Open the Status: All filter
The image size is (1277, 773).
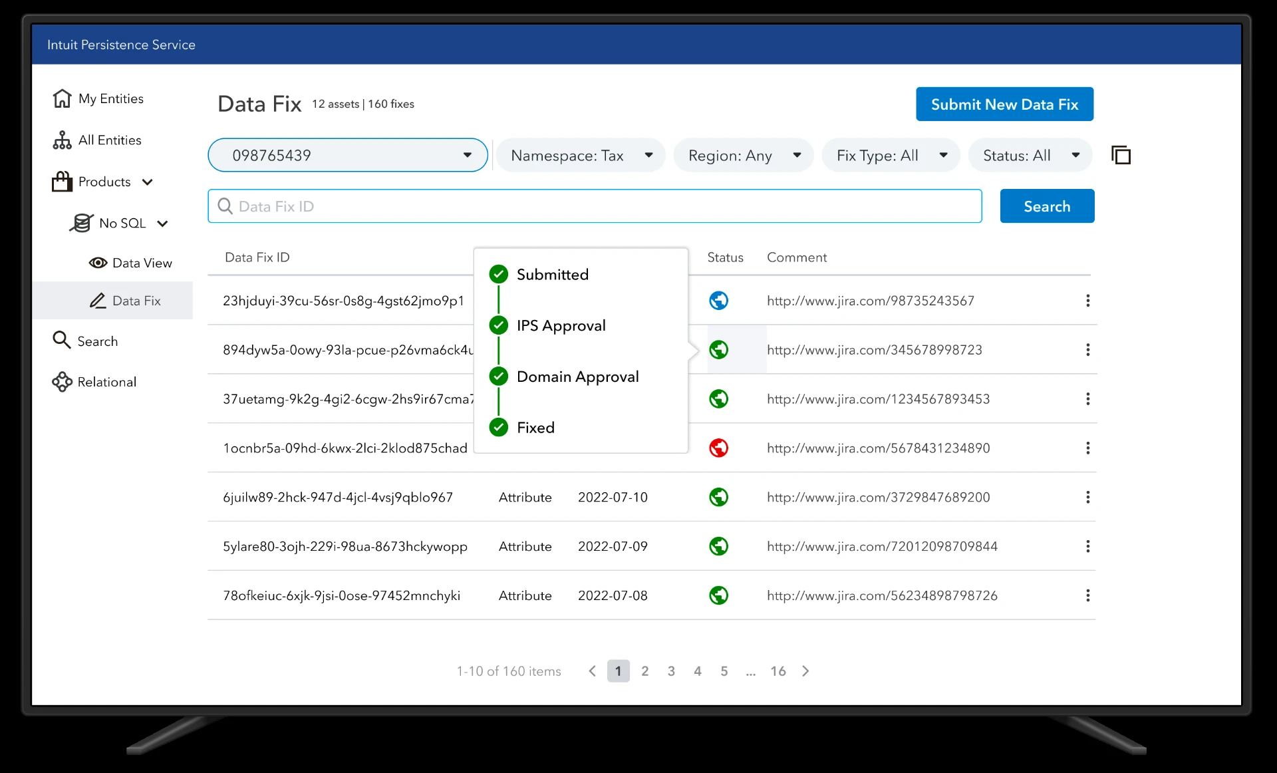1030,155
